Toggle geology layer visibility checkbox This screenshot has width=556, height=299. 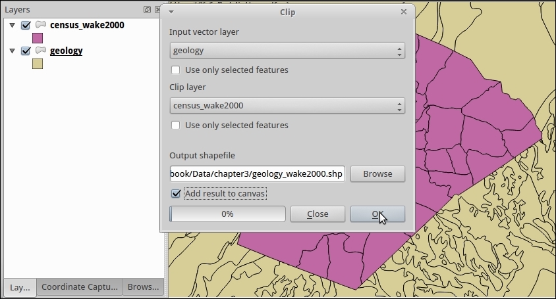(26, 51)
